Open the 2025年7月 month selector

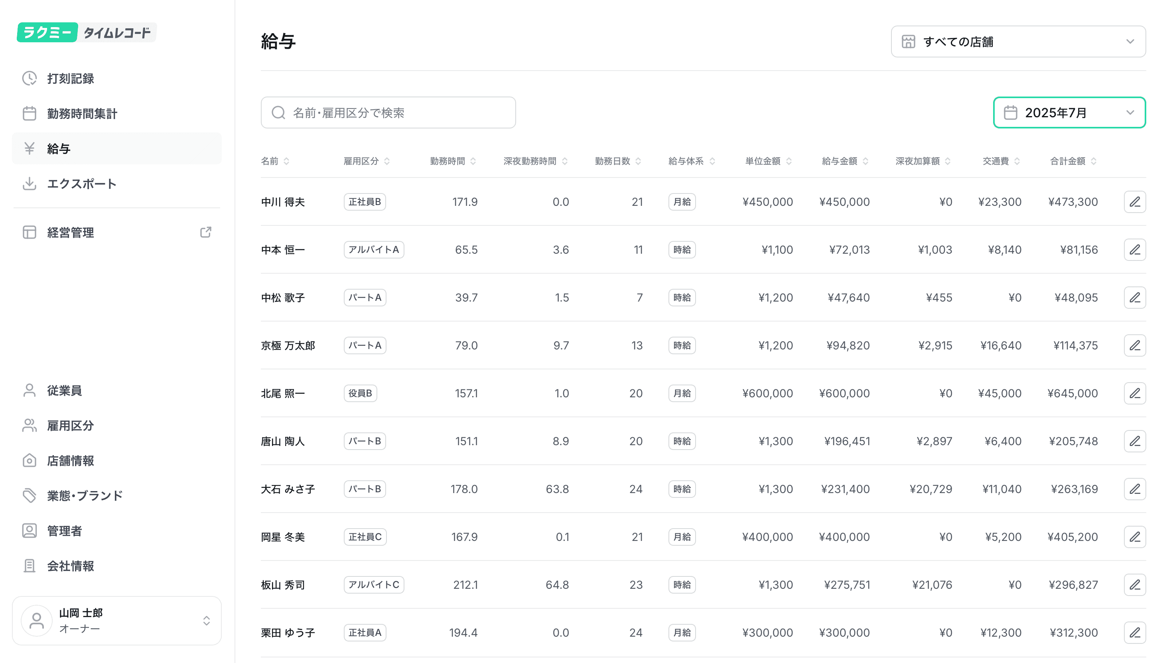[1068, 112]
